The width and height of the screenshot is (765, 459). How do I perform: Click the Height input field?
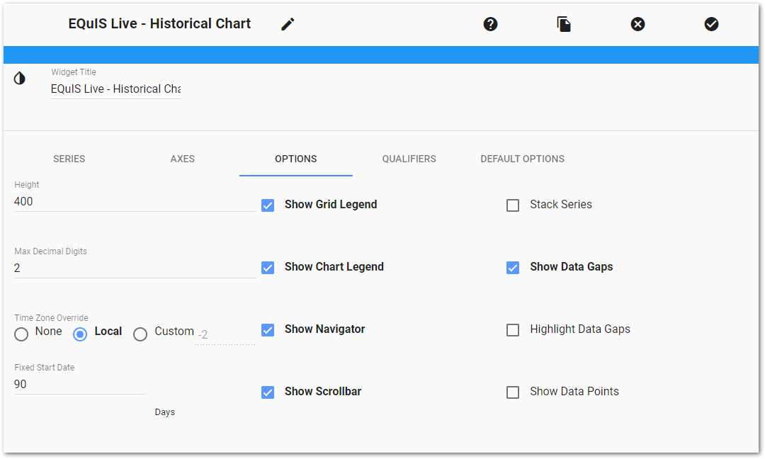(x=106, y=201)
